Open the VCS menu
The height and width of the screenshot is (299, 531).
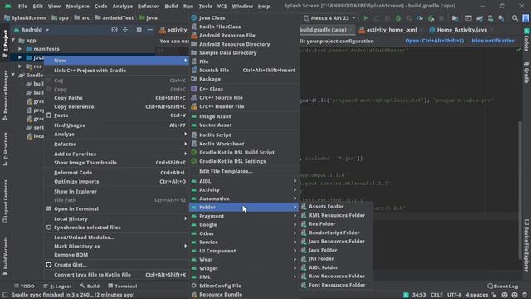pos(222,6)
